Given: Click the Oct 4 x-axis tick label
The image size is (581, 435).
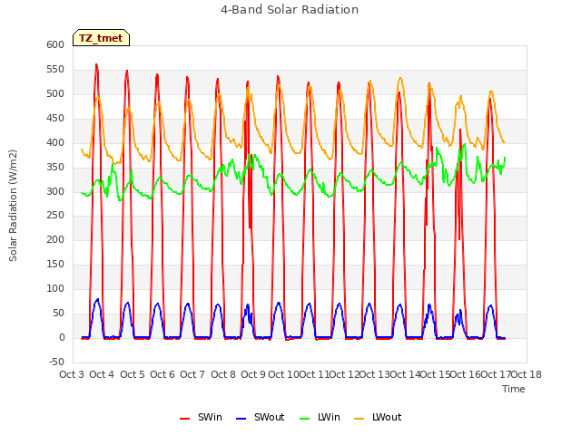Looking at the screenshot, I should (102, 374).
